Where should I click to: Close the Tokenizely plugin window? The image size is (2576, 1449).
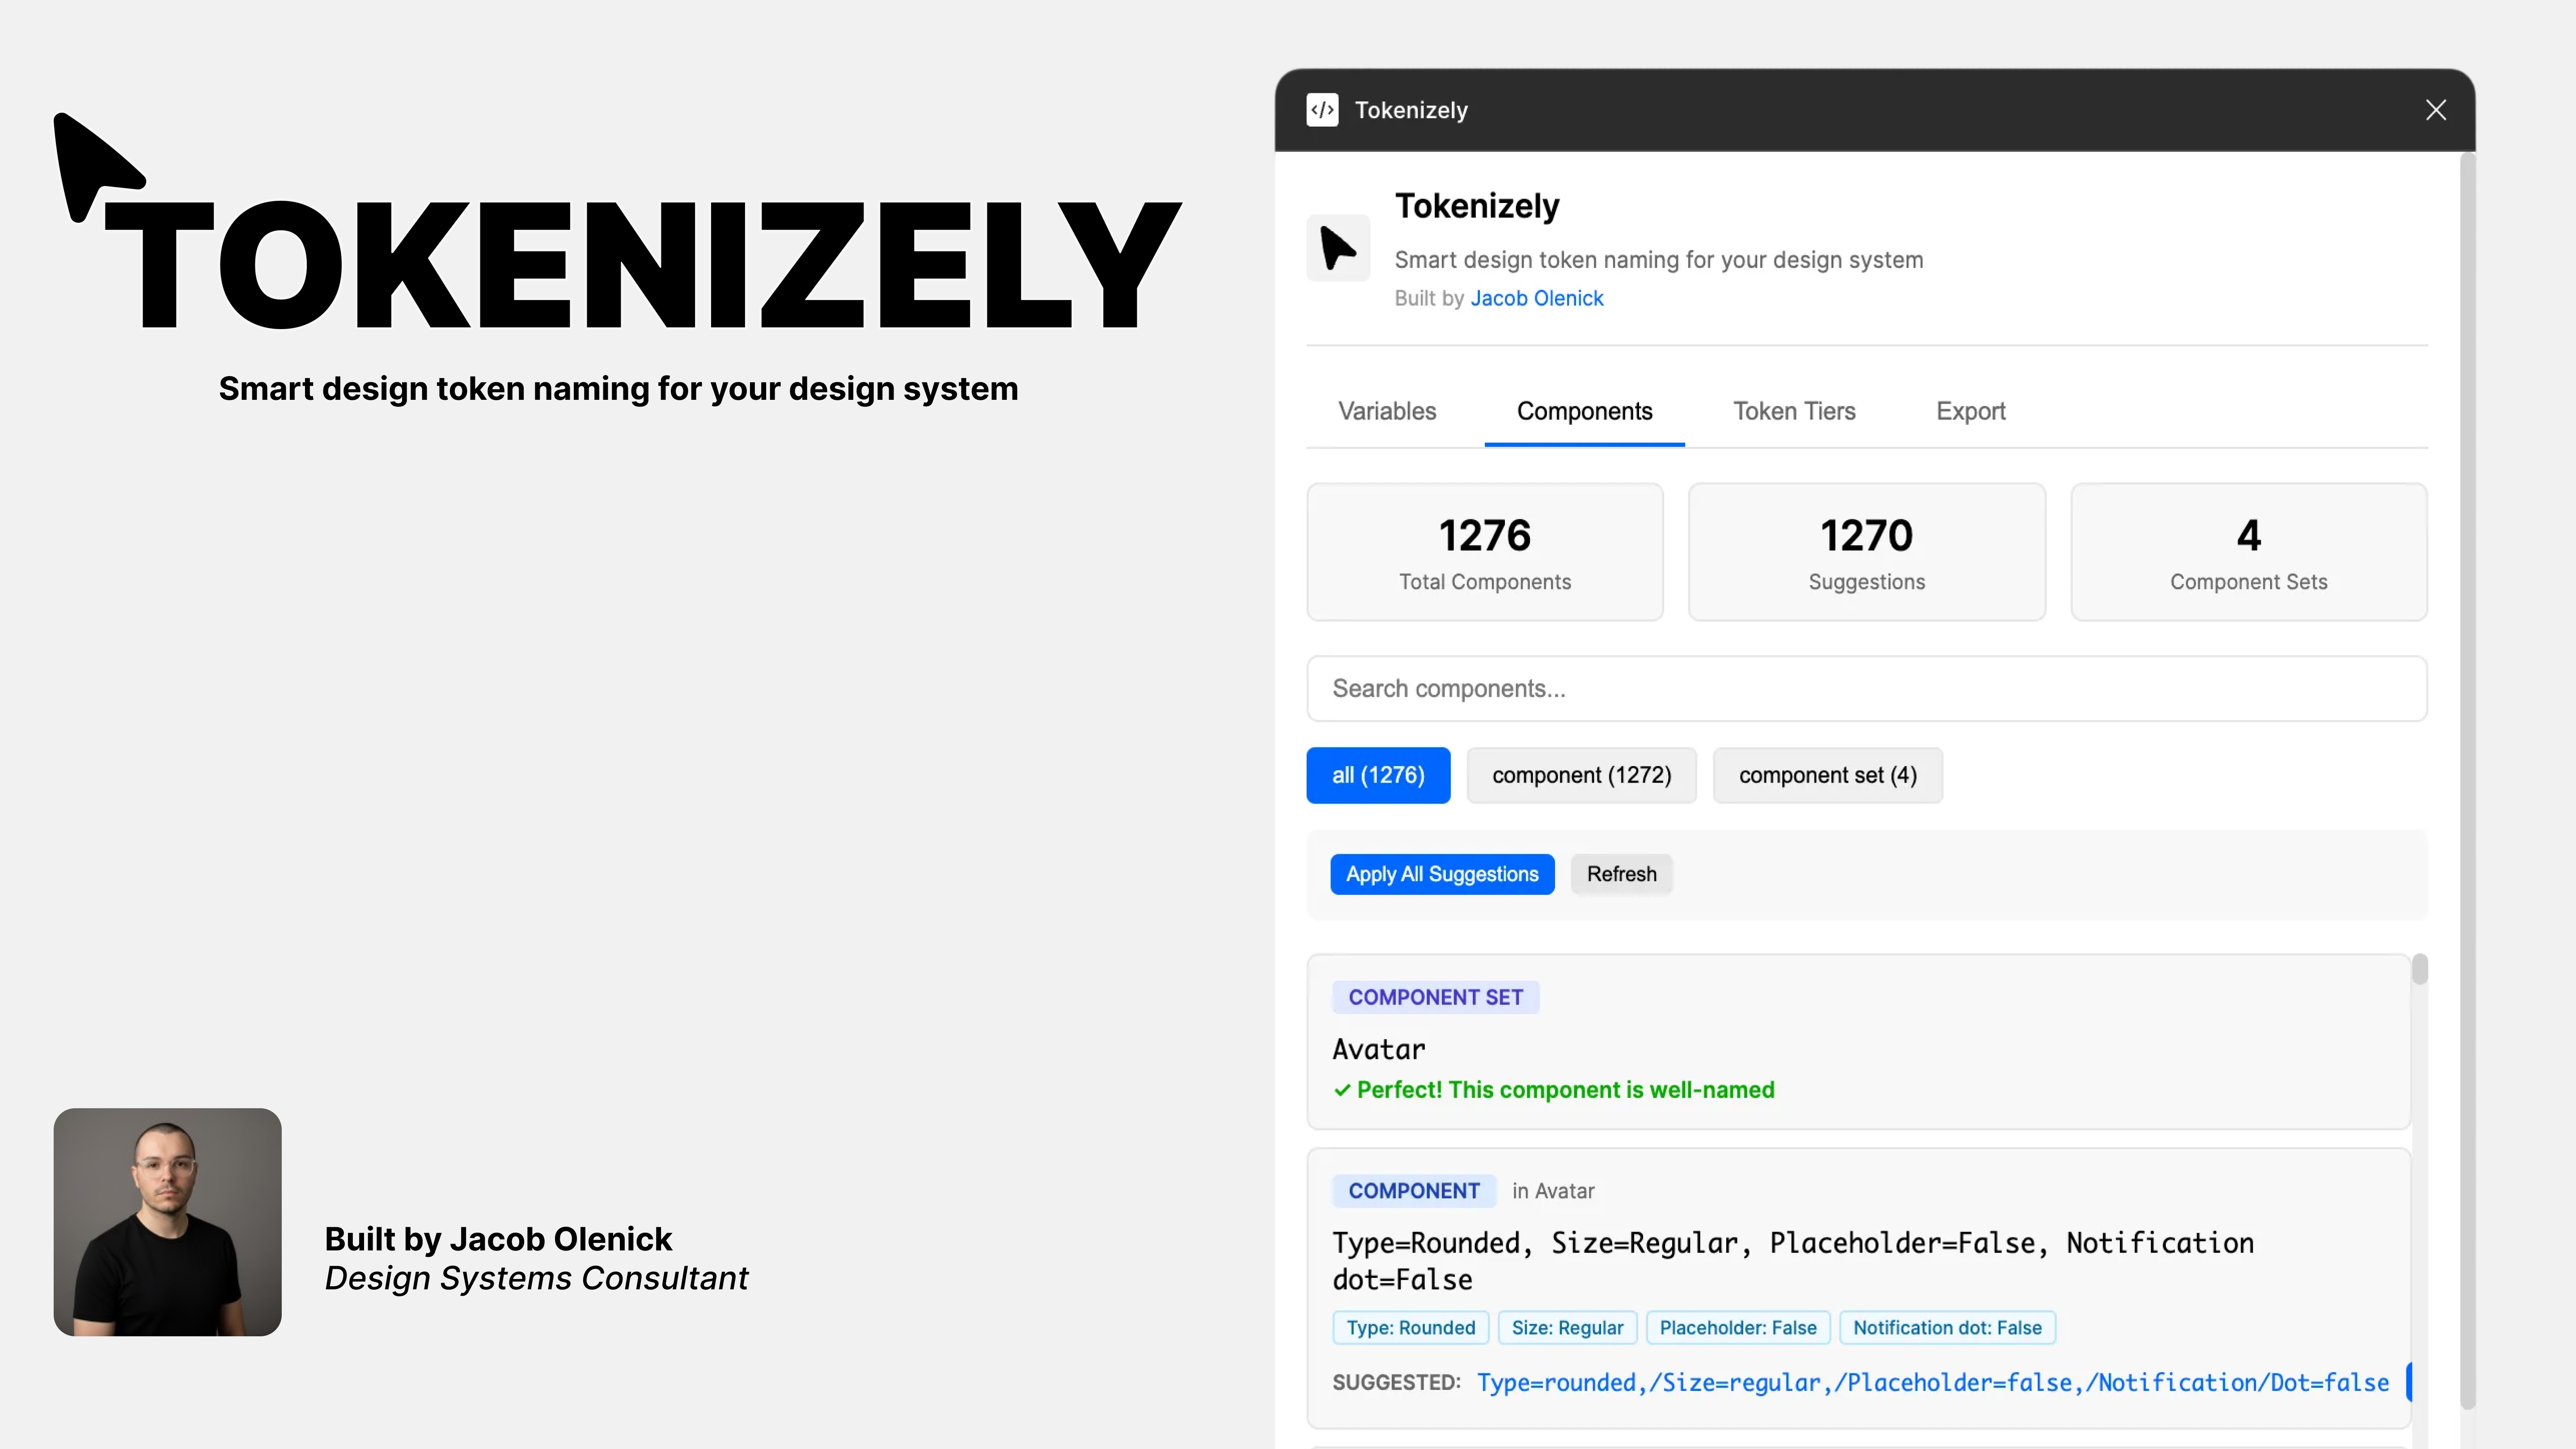tap(2435, 110)
